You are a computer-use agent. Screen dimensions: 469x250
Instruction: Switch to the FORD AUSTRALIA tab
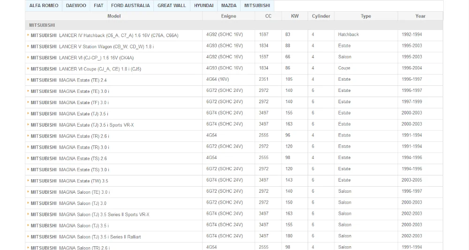[130, 6]
